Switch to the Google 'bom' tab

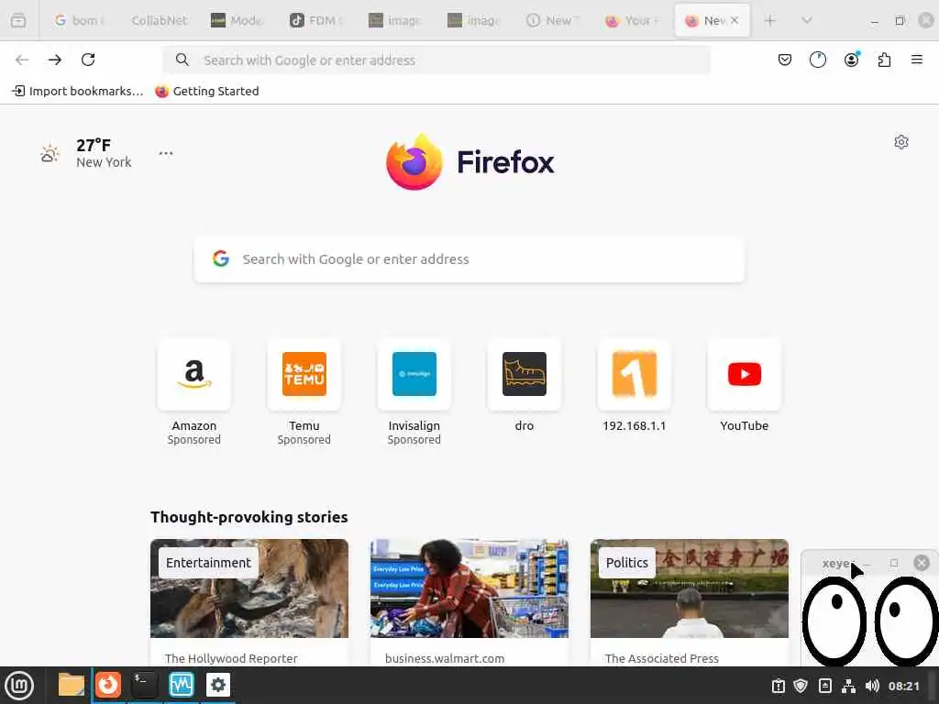coord(79,20)
